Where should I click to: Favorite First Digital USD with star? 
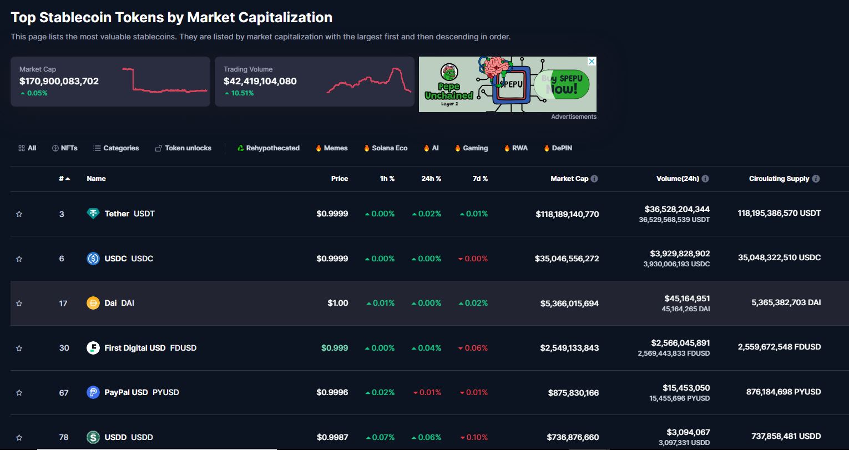tap(19, 348)
